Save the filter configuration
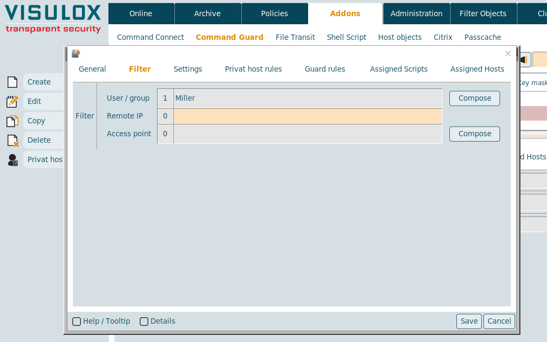Image resolution: width=547 pixels, height=342 pixels. tap(469, 321)
